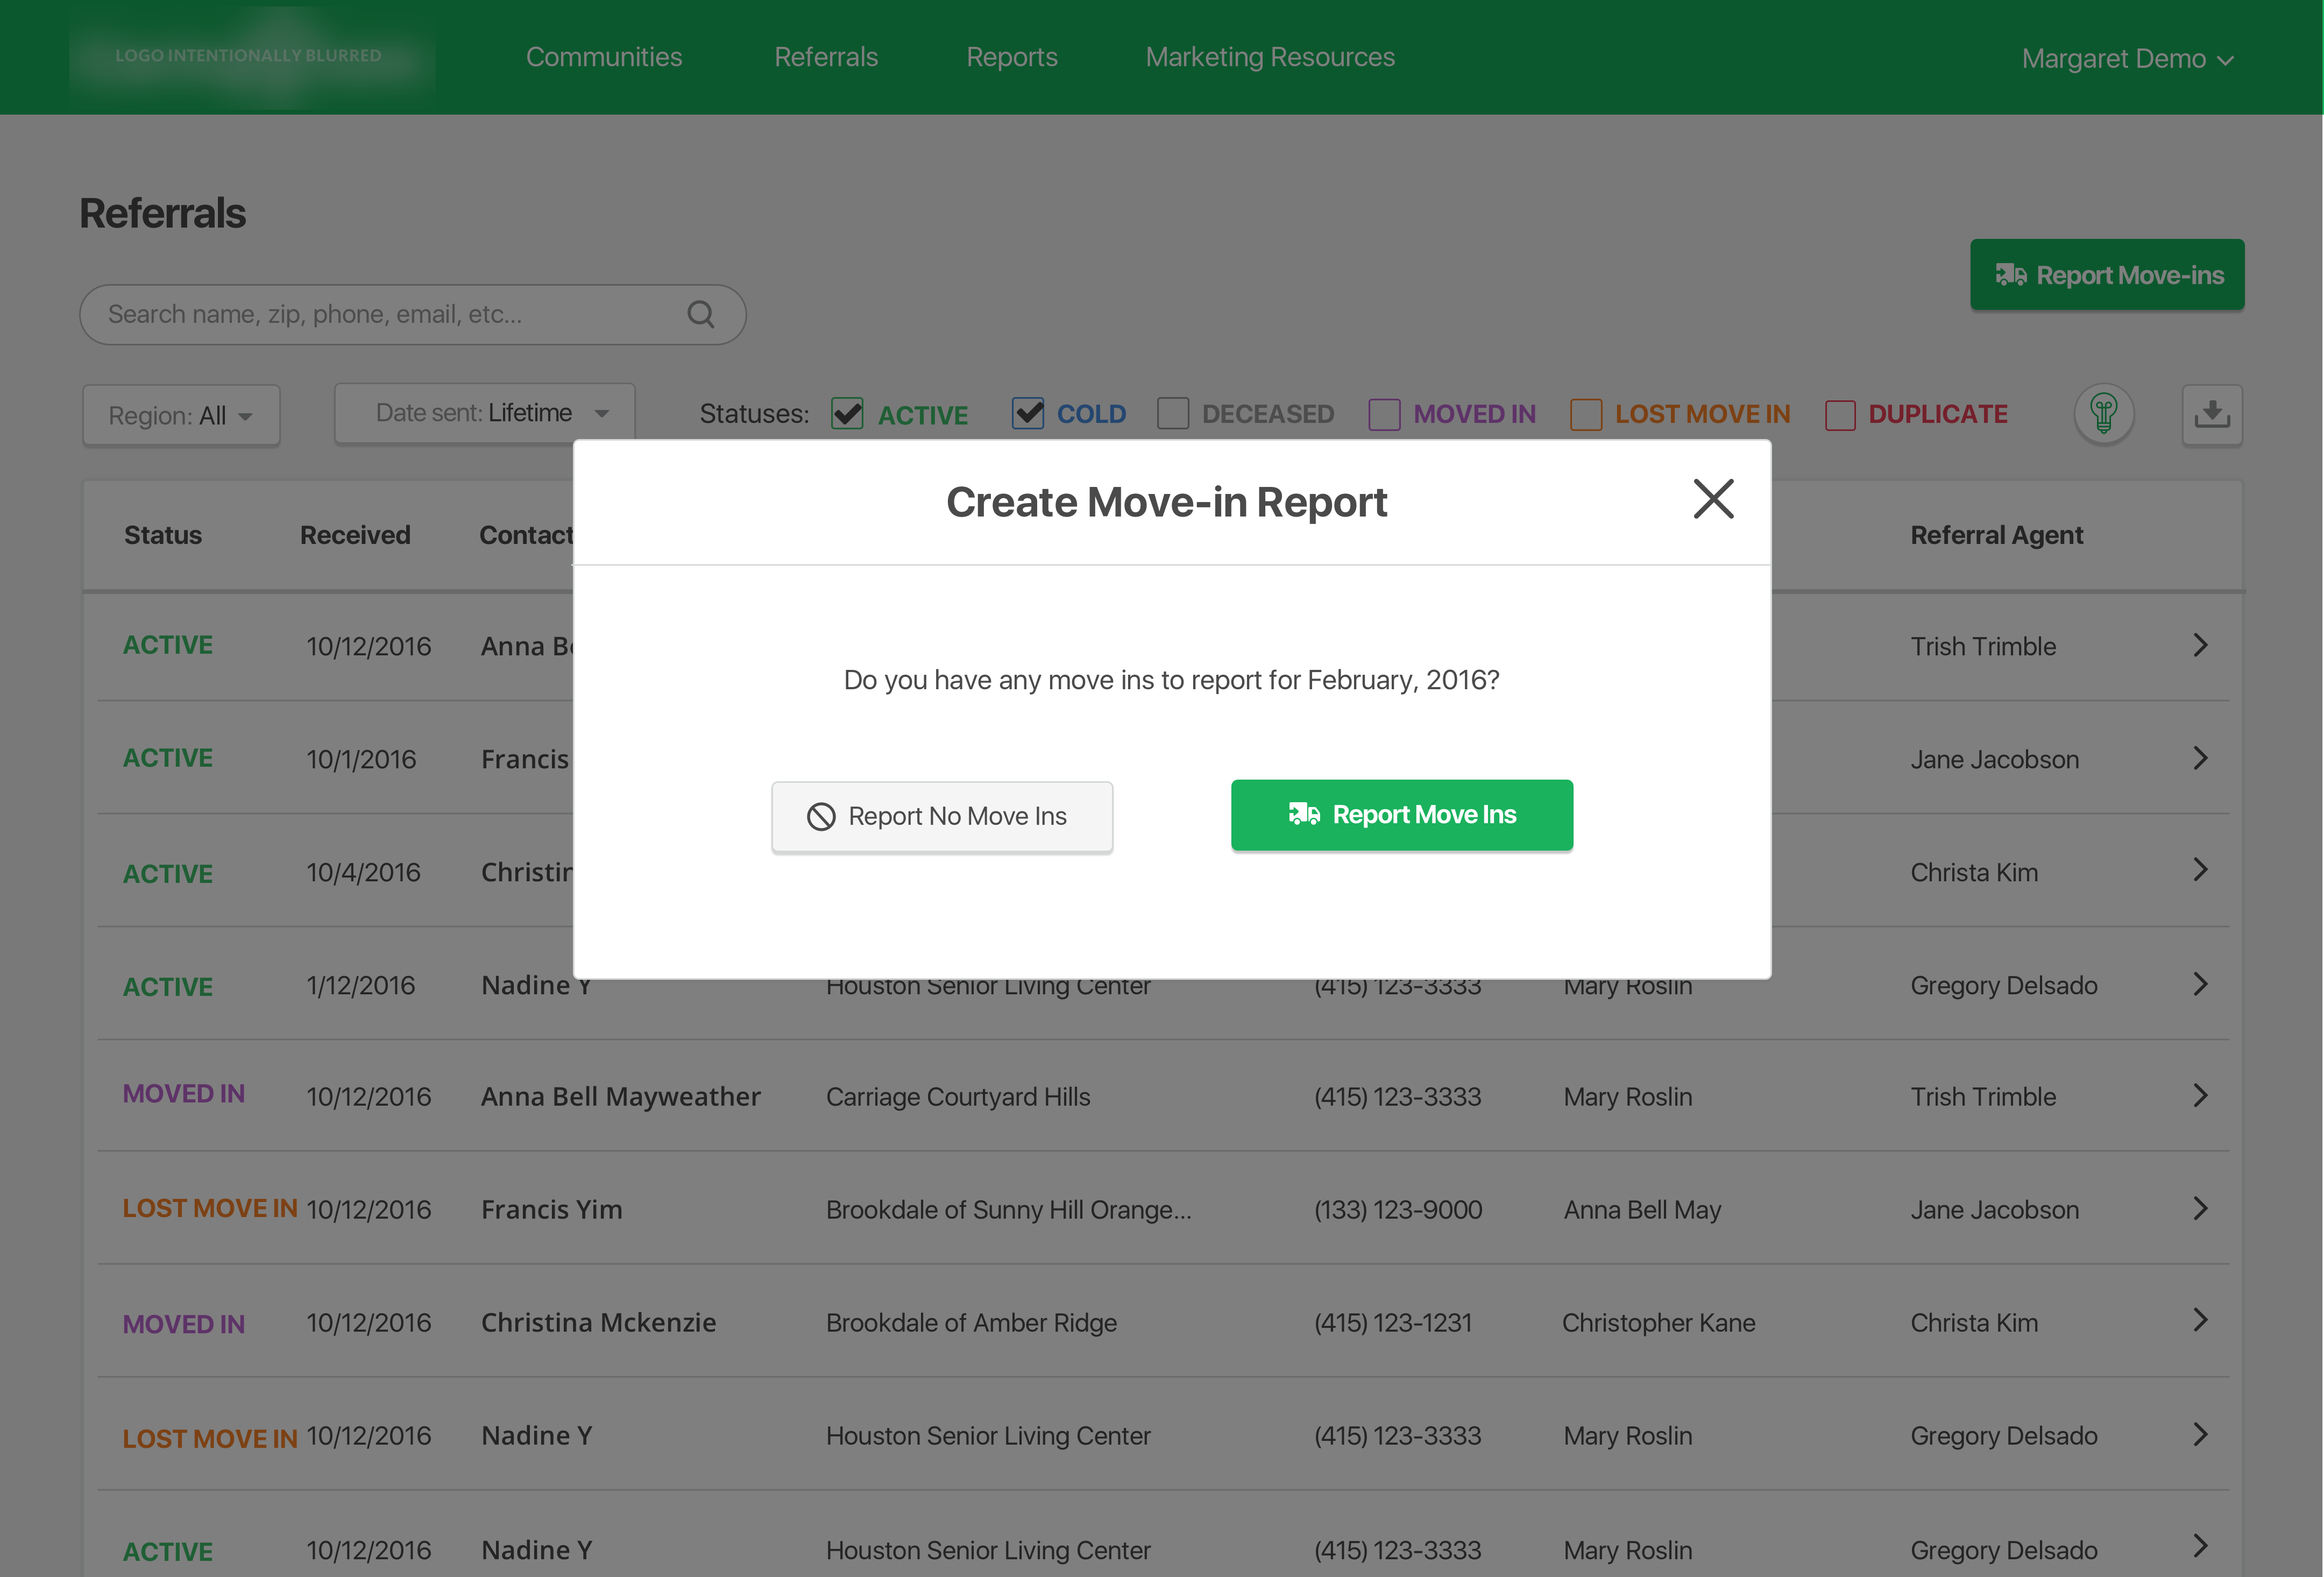The image size is (2324, 1577).
Task: Sort by the Referral Agent column header
Action: pyautogui.click(x=1996, y=535)
